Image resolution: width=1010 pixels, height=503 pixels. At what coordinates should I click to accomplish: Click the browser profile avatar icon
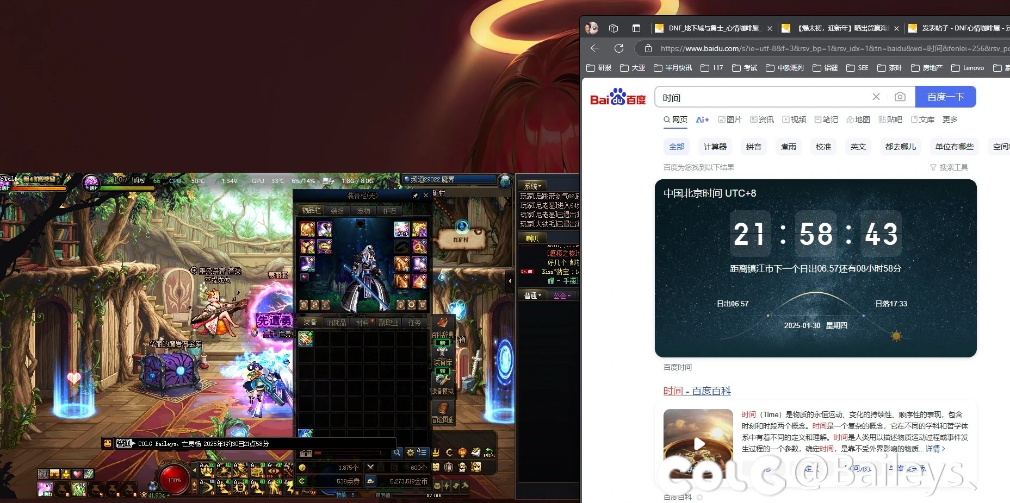(x=592, y=28)
